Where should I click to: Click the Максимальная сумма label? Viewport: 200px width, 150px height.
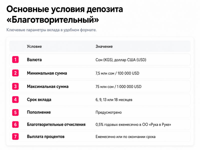(48, 86)
